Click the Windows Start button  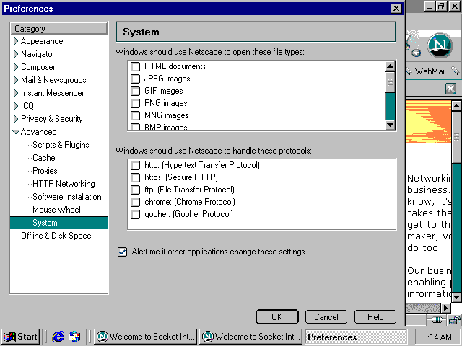(21, 337)
